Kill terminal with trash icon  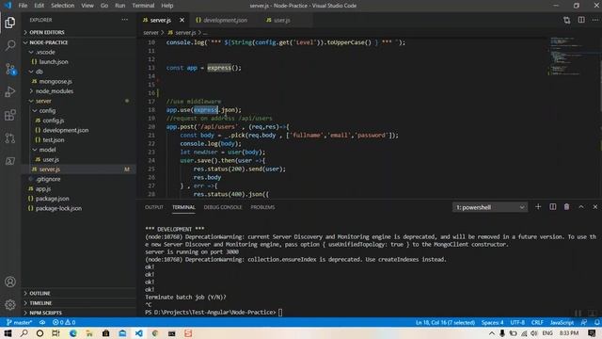[x=566, y=207]
